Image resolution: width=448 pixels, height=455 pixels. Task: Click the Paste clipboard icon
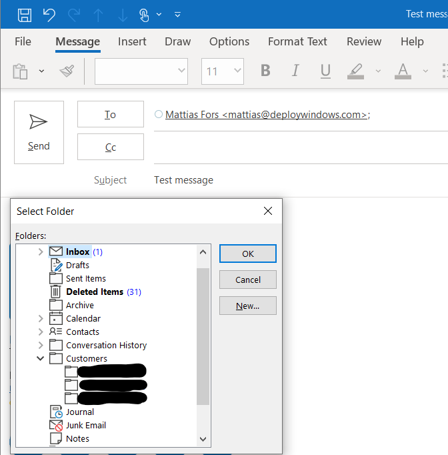(21, 71)
